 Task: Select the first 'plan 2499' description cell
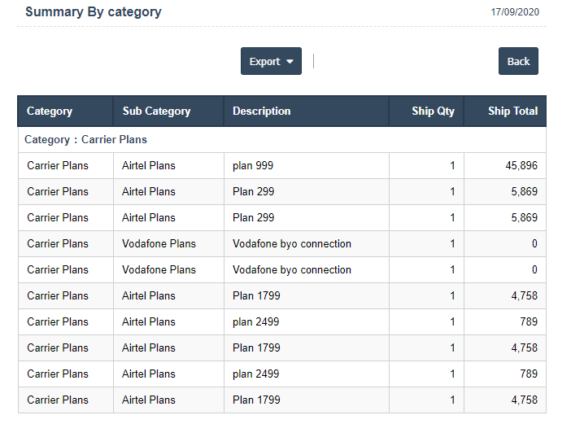click(x=255, y=322)
